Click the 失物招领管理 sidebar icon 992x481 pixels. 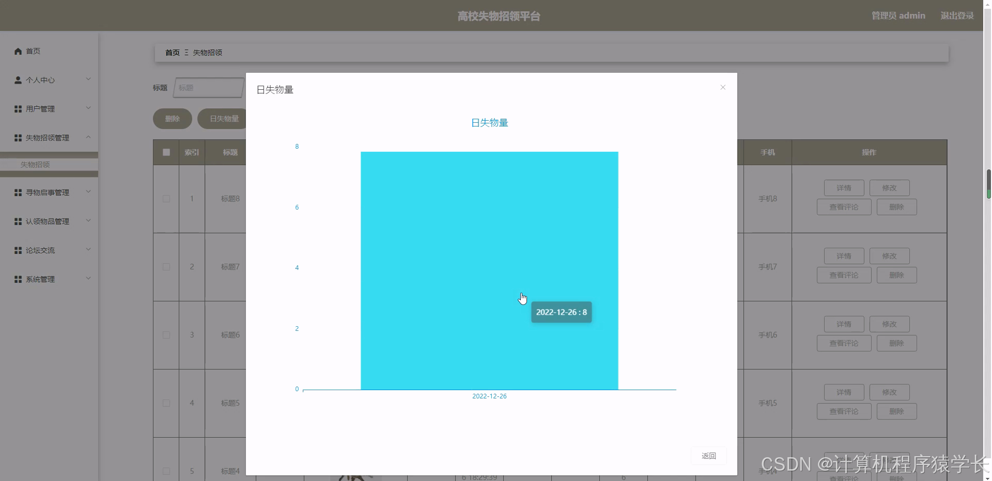pos(17,138)
